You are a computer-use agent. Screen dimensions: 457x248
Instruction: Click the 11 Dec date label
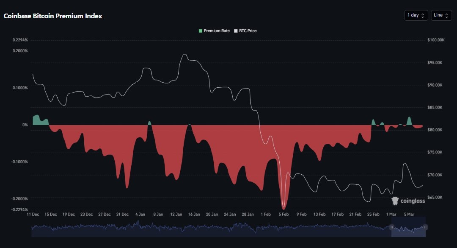[x=33, y=215]
